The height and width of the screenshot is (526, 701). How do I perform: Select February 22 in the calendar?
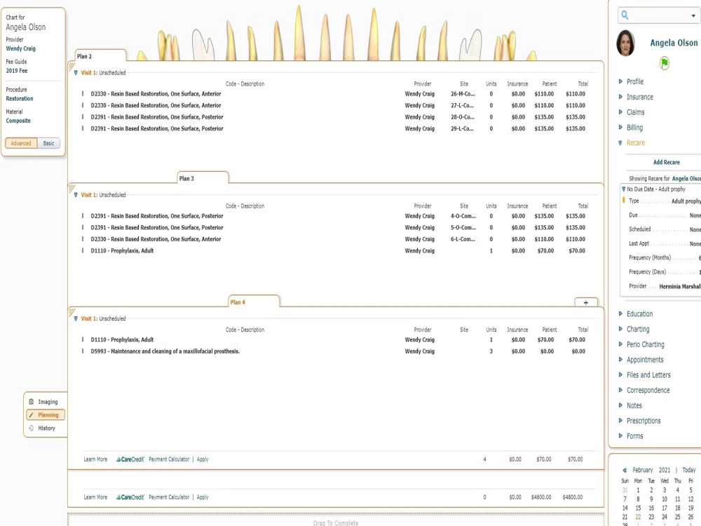point(638,517)
